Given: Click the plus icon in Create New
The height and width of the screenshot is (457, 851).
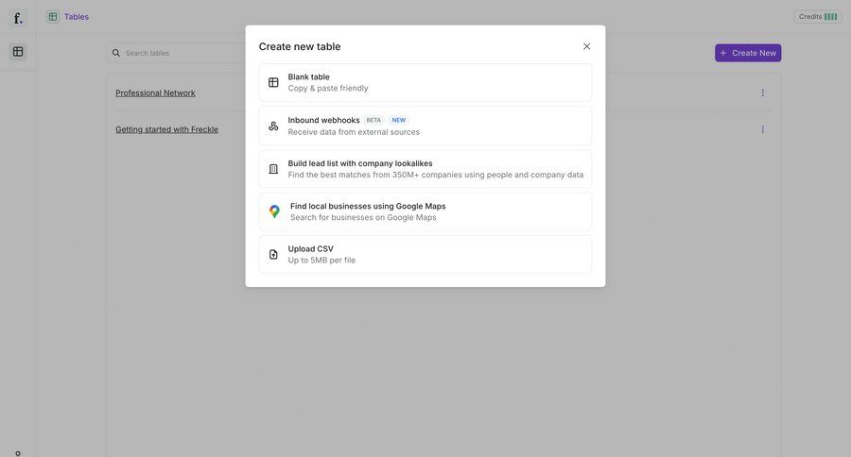Looking at the screenshot, I should (x=723, y=53).
